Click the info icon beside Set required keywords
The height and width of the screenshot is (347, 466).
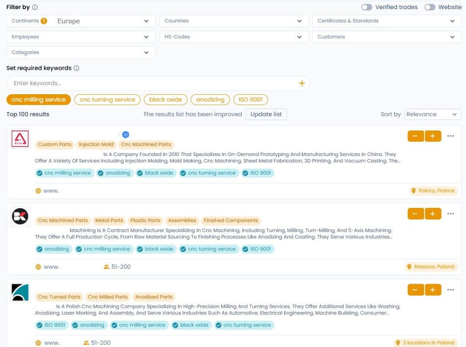[76, 68]
